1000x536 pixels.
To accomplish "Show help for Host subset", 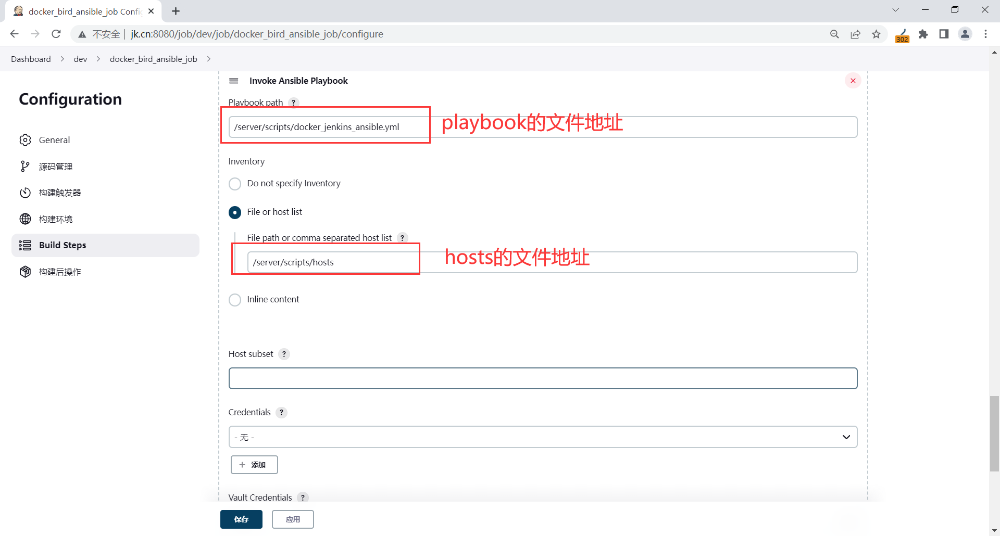I will [284, 354].
